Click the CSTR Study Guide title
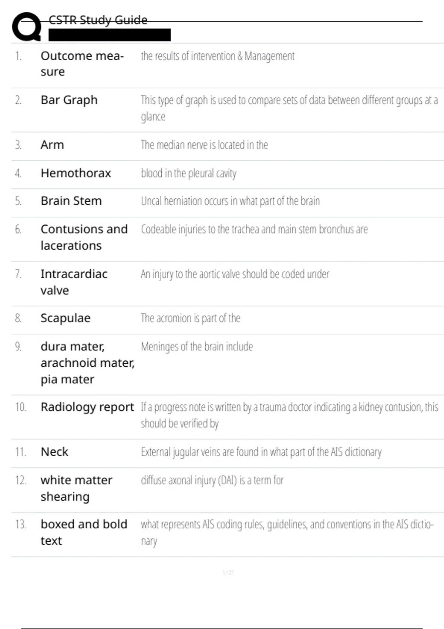 (98, 20)
